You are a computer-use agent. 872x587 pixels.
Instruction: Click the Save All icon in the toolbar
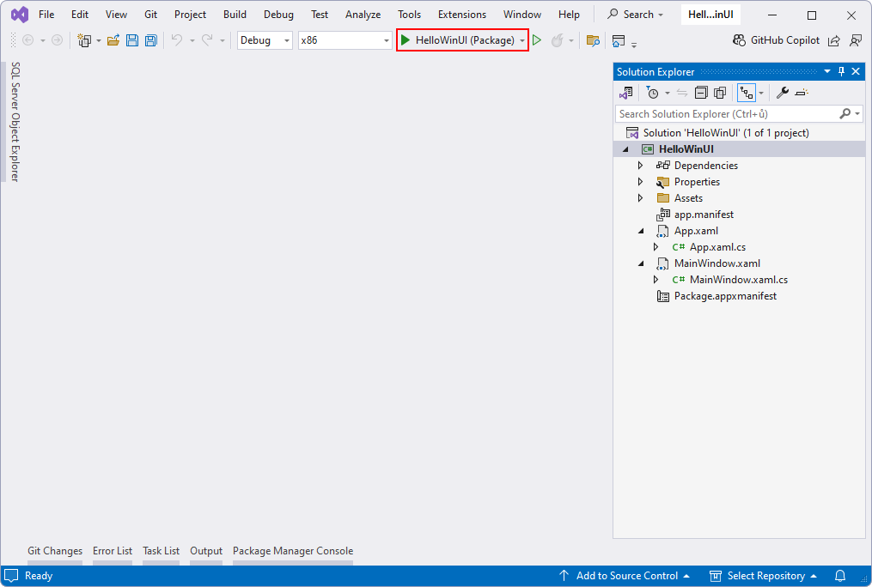pyautogui.click(x=150, y=39)
